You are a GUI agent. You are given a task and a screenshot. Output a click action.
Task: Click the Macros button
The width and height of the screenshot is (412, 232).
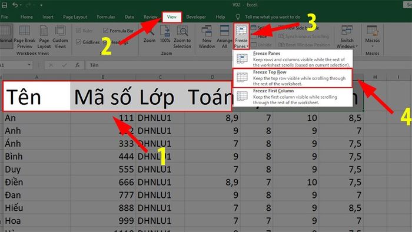pyautogui.click(x=373, y=37)
